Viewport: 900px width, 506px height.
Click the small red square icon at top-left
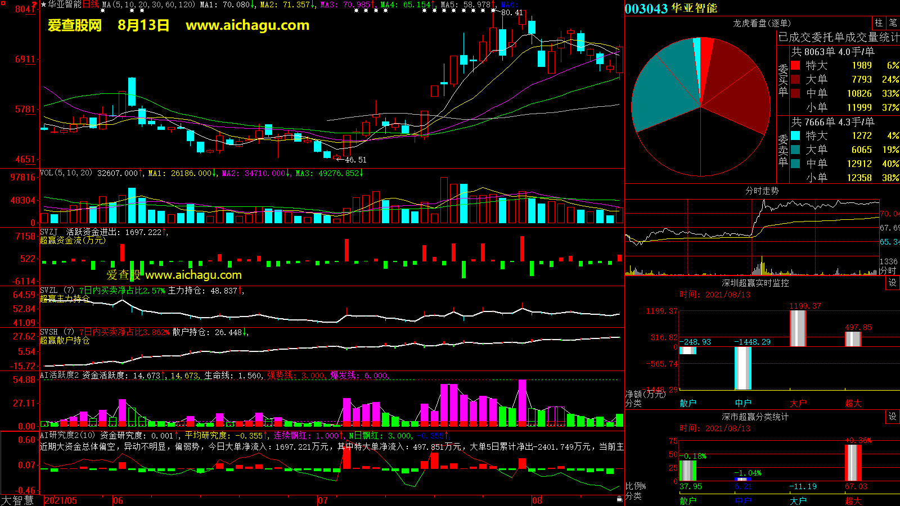click(x=3, y=3)
